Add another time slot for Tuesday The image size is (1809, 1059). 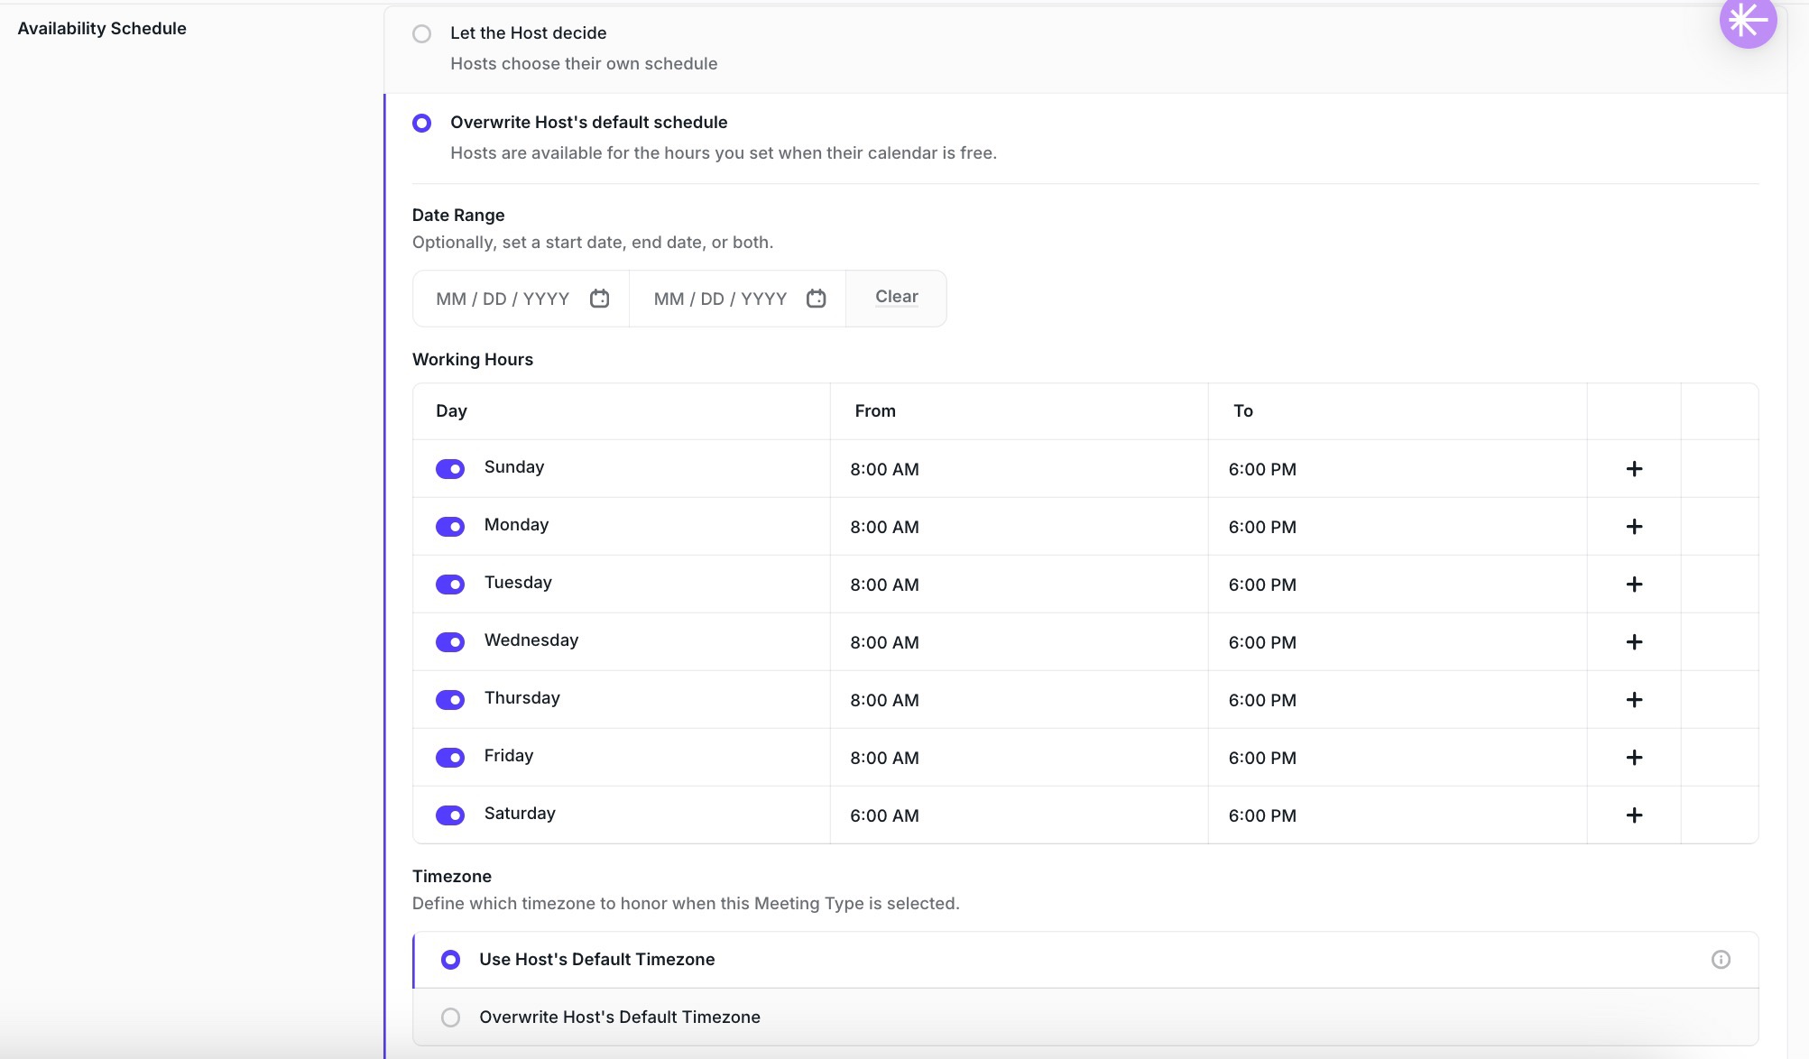(1634, 585)
